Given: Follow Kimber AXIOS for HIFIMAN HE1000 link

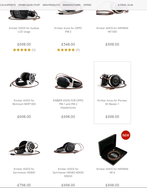Looking at the screenshot, I should point(112,30).
